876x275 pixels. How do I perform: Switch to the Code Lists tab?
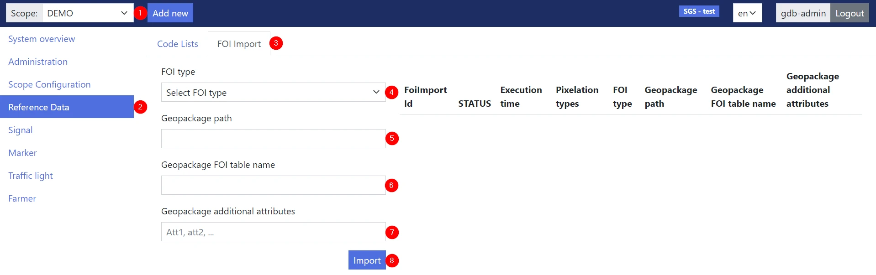click(x=177, y=44)
